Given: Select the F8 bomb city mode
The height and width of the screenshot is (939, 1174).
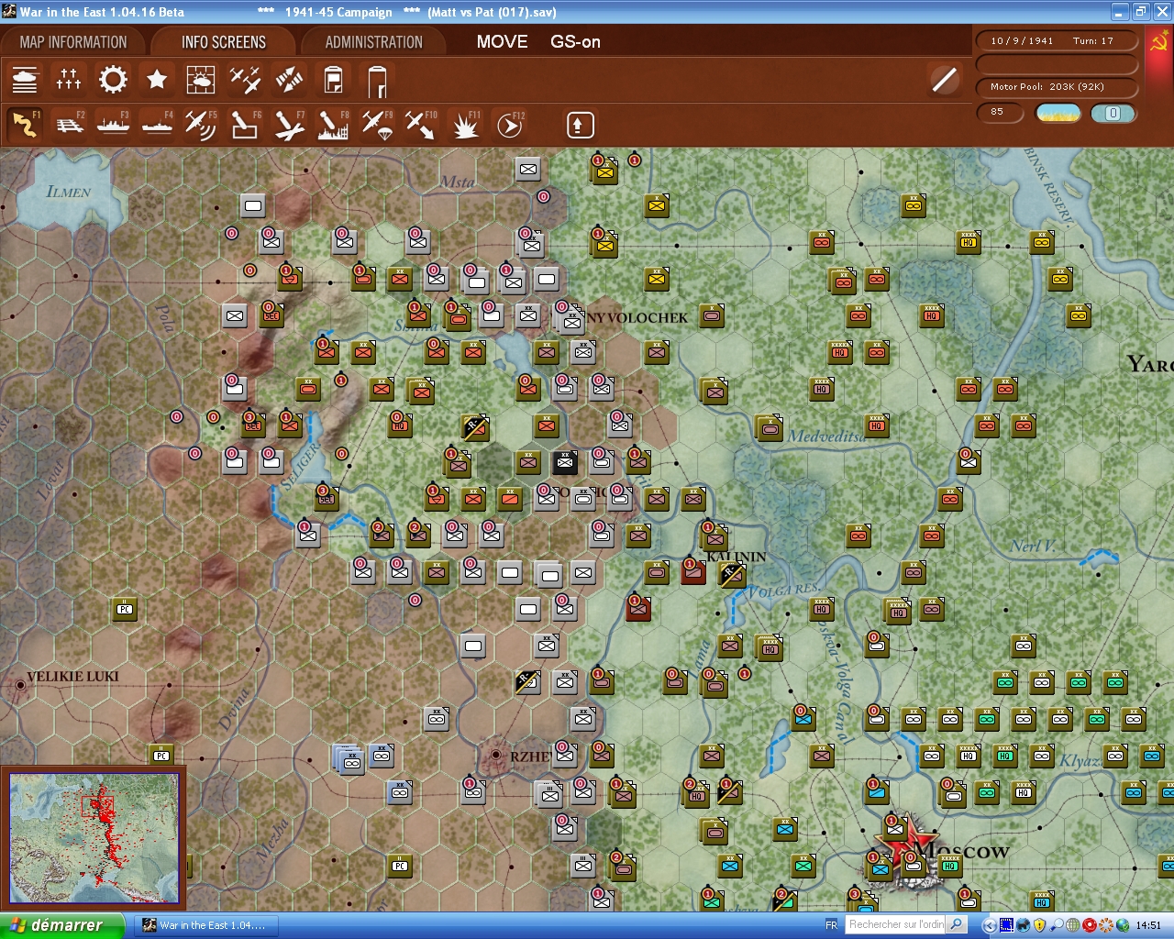Looking at the screenshot, I should 333,124.
